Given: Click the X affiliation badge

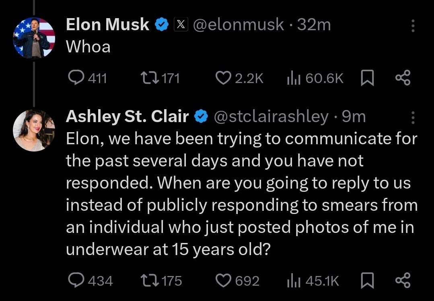Looking at the screenshot, I should point(181,25).
